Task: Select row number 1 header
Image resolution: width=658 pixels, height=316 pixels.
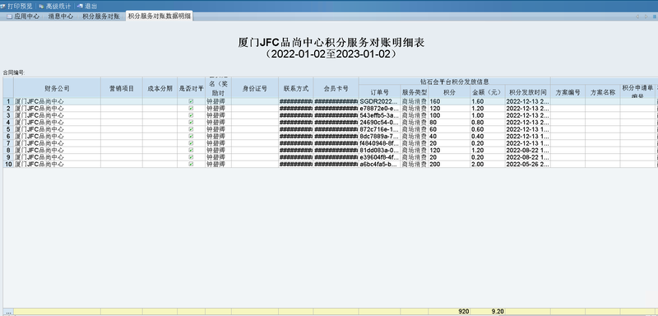Action: click(x=8, y=101)
